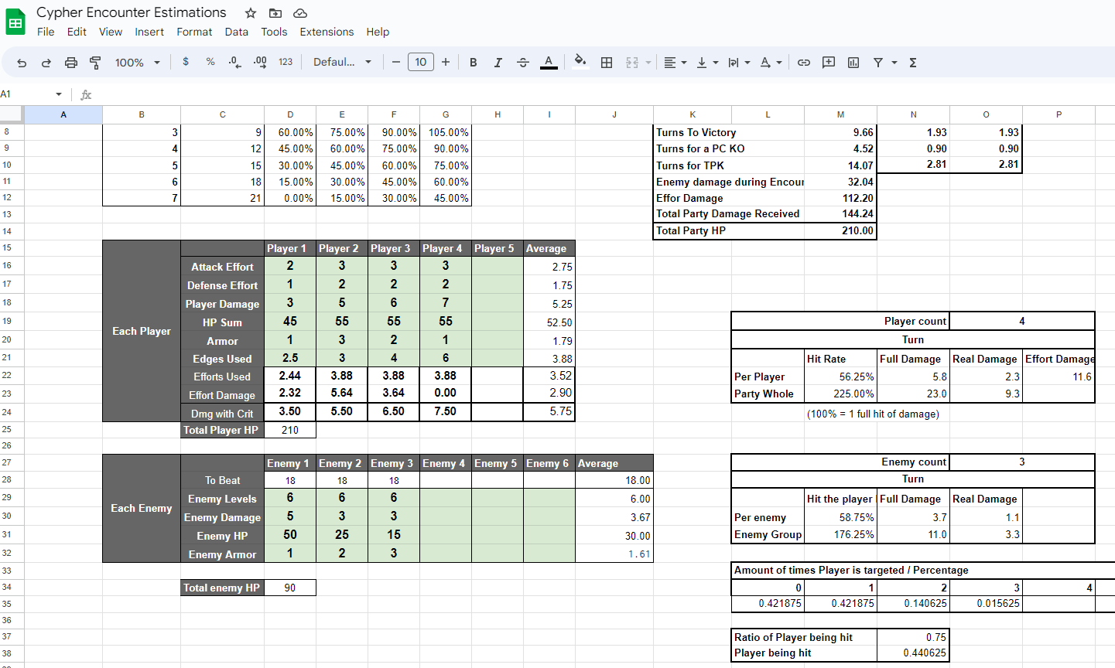
Task: Open more number formats (123)
Action: (x=286, y=62)
